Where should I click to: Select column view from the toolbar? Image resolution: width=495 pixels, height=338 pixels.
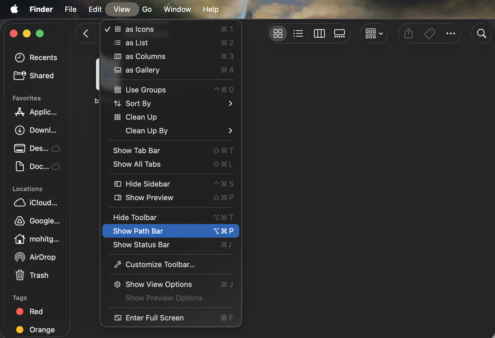coord(319,33)
